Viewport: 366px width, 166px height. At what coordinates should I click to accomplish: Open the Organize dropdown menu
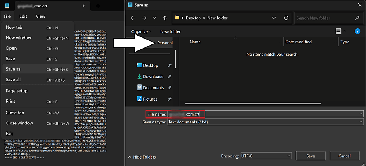pos(141,31)
